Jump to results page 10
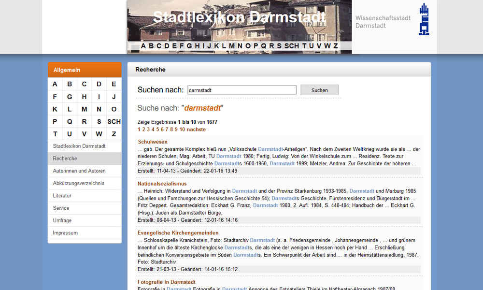This screenshot has width=483, height=290. (x=182, y=130)
